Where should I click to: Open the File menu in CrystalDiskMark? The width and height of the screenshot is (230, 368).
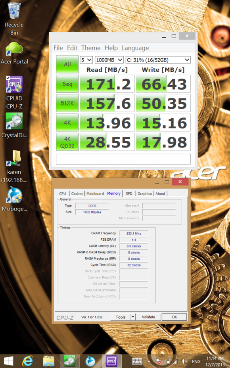tap(58, 48)
